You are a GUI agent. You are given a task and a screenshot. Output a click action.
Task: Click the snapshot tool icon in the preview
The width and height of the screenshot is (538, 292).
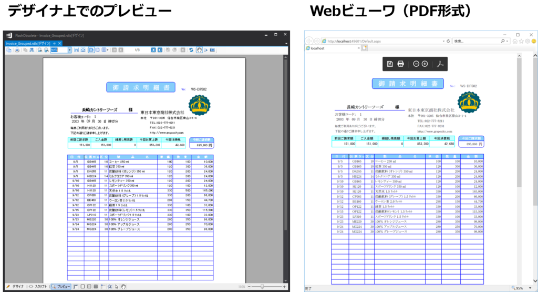[213, 50]
